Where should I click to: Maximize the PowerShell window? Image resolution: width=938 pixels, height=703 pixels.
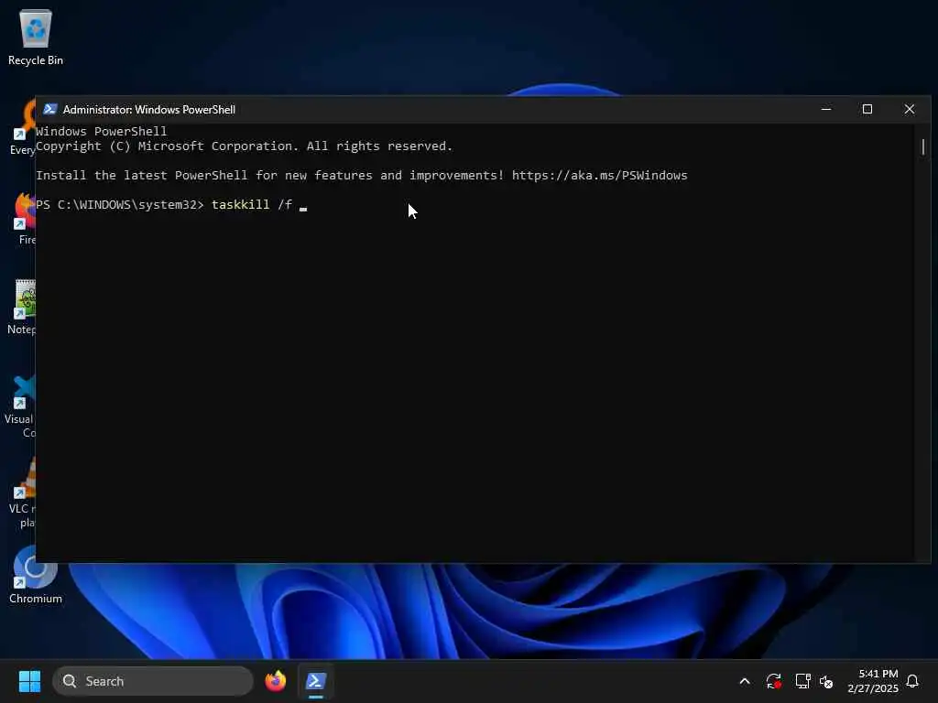click(867, 110)
